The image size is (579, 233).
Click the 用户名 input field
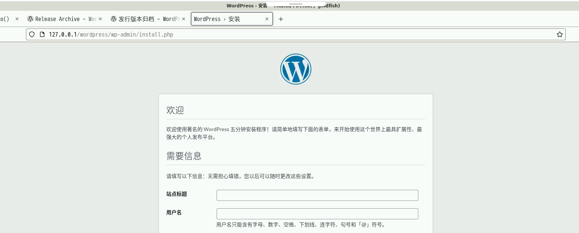tap(317, 214)
